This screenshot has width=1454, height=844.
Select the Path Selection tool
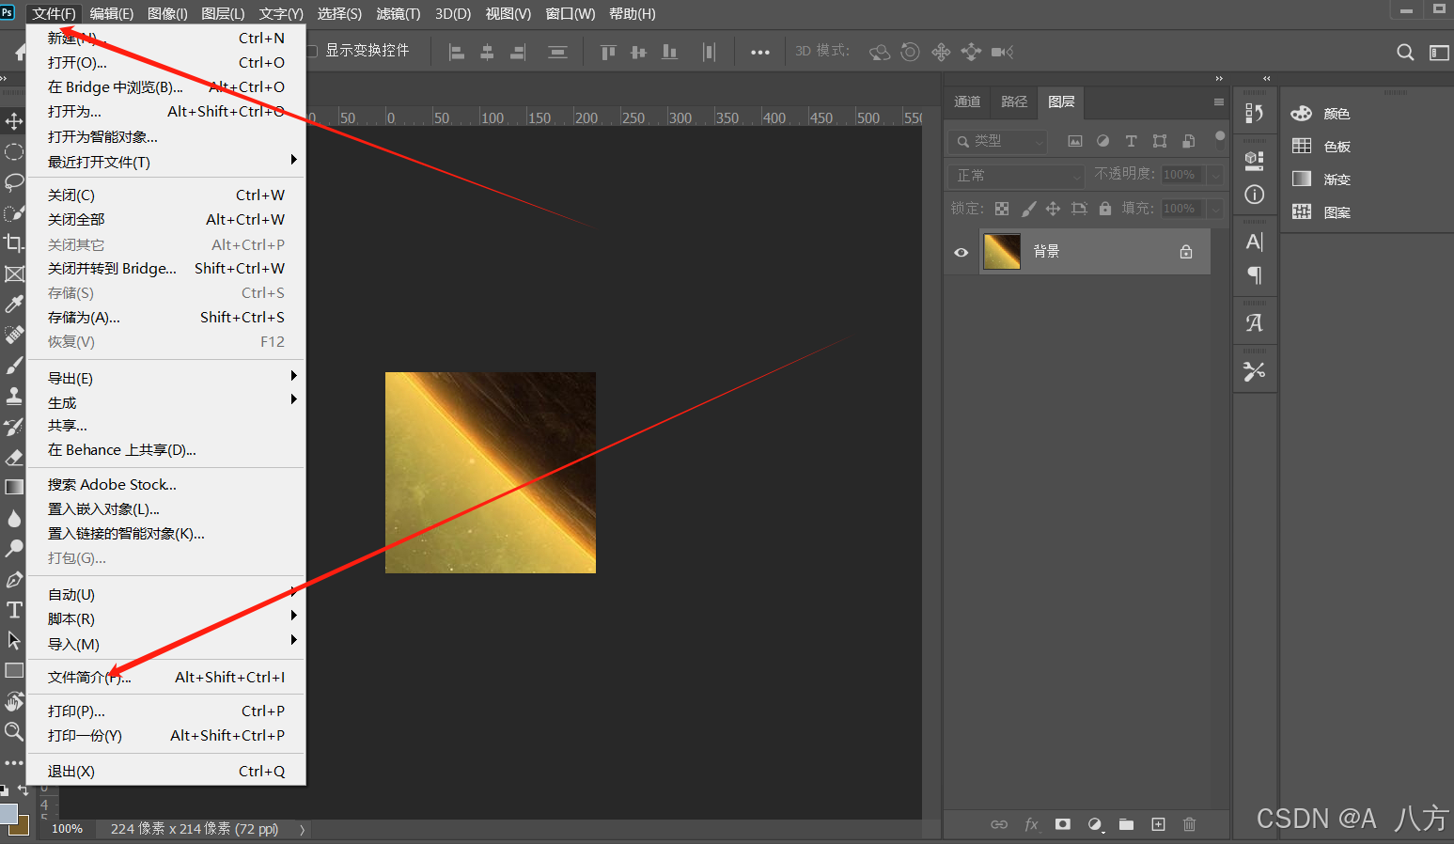[14, 640]
